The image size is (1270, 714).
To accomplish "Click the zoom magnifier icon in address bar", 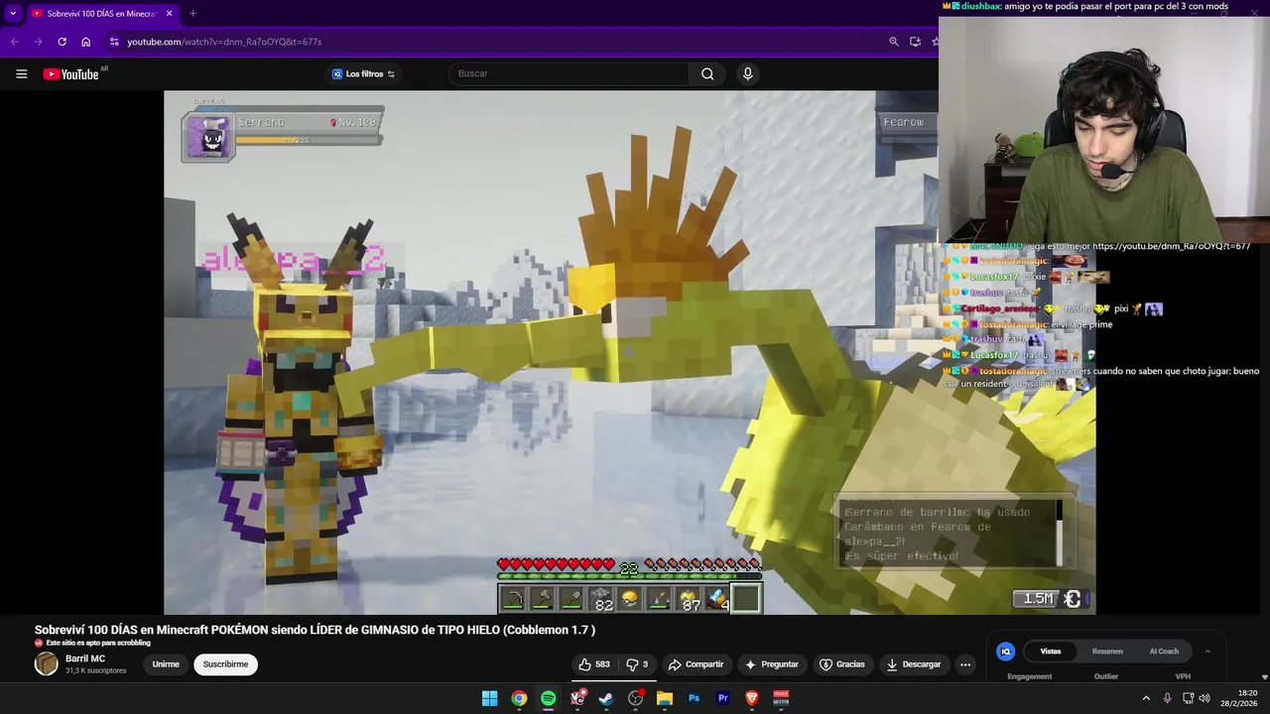I will [x=893, y=42].
